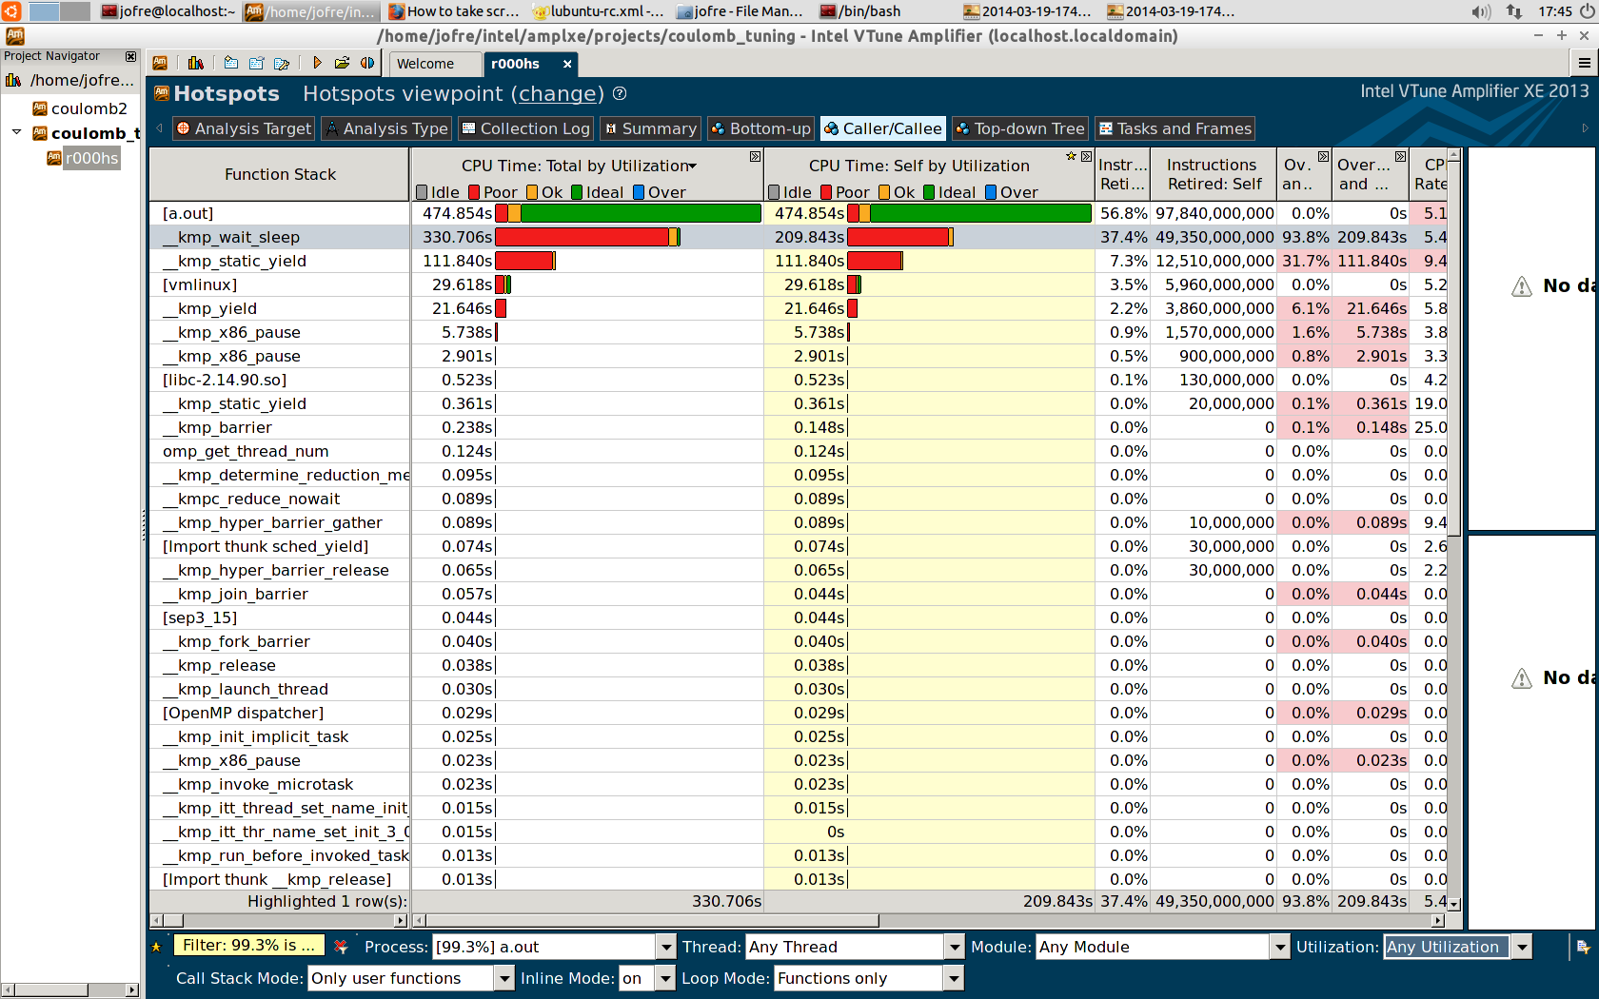
Task: Click the hamburger menu icon at top right
Action: coord(1584,63)
